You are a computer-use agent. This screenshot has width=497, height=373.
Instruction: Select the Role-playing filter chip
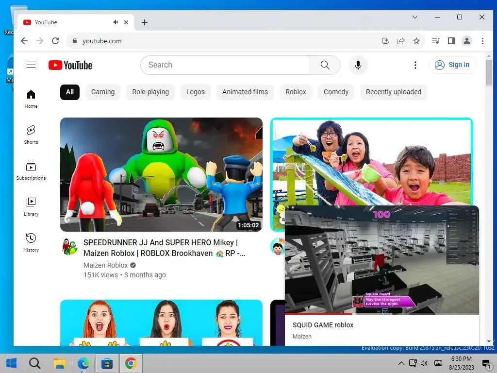(x=150, y=92)
